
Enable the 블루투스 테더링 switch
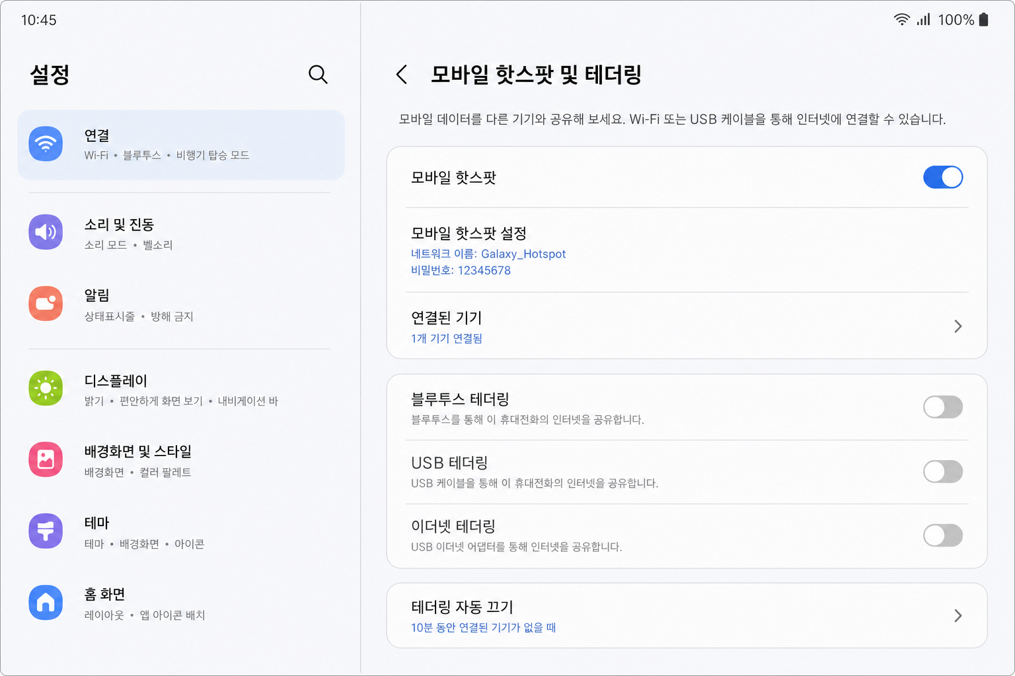[942, 407]
